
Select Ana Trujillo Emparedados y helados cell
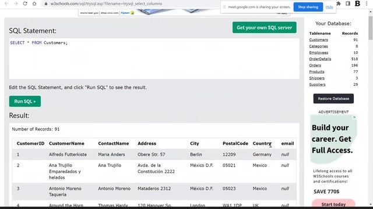[x=65, y=171]
